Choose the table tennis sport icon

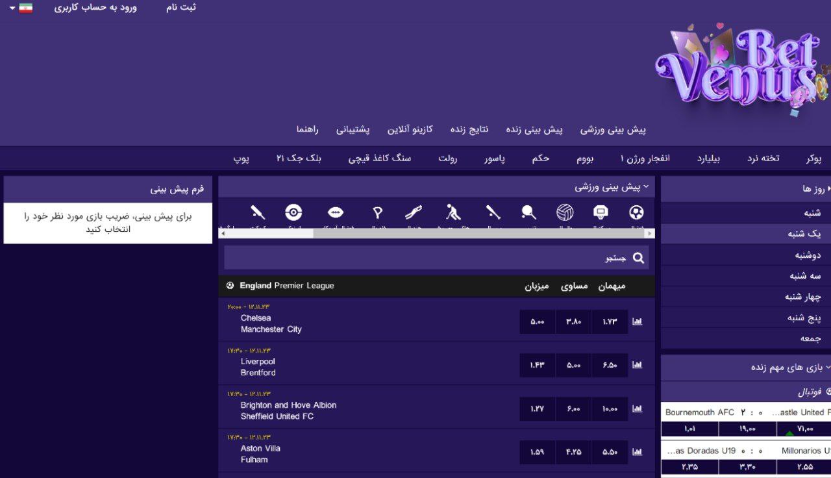528,212
